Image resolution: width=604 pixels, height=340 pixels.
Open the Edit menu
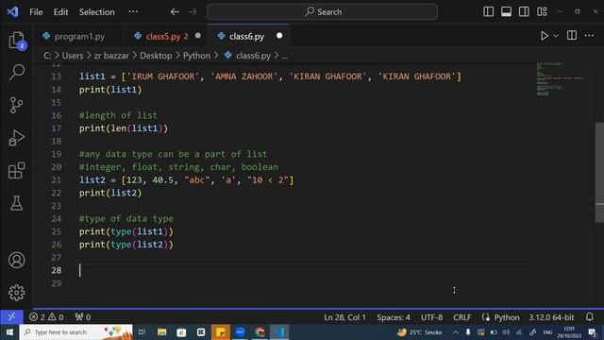click(x=60, y=12)
